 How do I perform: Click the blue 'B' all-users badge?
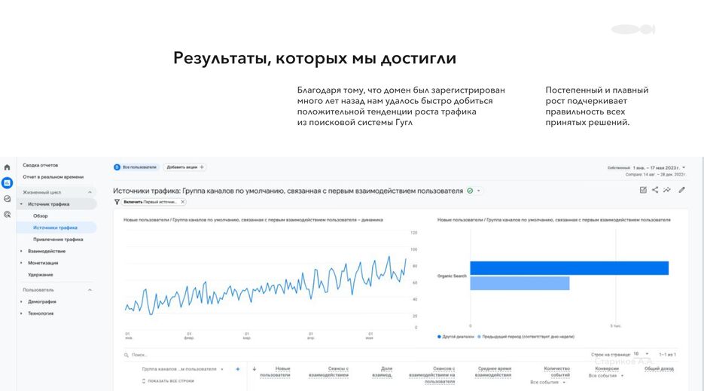pyautogui.click(x=117, y=167)
